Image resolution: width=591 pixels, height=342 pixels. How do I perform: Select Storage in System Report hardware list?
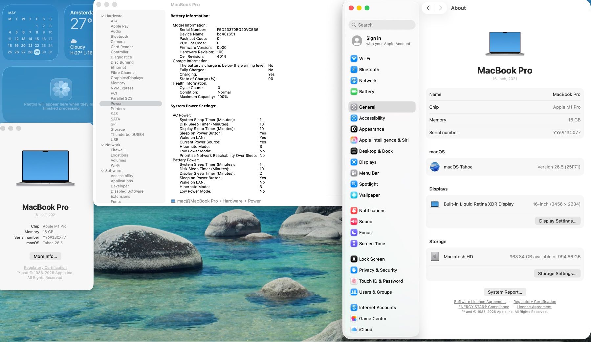click(x=118, y=129)
